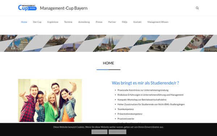Open the Management-Cup Bayern site title
217x136 pixels.
pyautogui.click(x=64, y=8)
